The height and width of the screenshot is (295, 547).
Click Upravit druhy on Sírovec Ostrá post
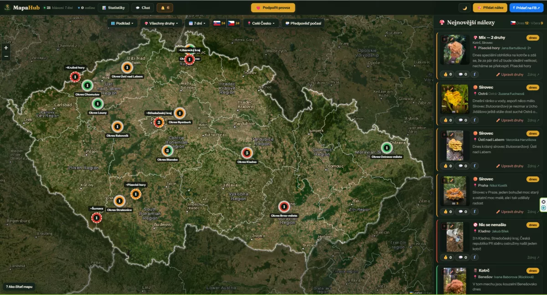pos(510,120)
